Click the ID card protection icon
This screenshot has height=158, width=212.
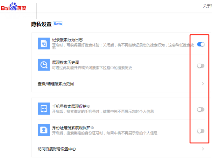(x=44, y=130)
